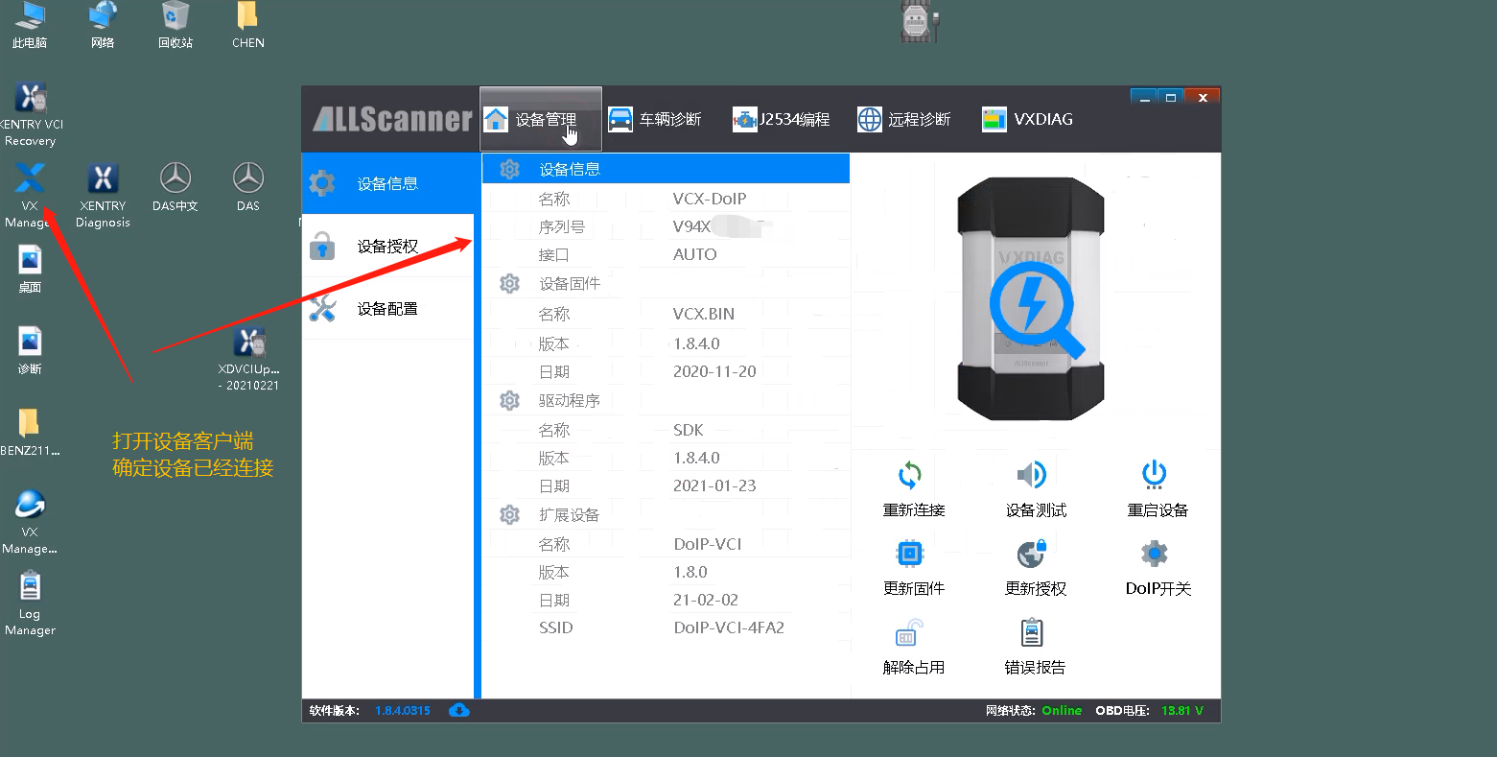Click the 13.81 V OBD voltage reading
Image resolution: width=1497 pixels, height=757 pixels.
[x=1182, y=711]
